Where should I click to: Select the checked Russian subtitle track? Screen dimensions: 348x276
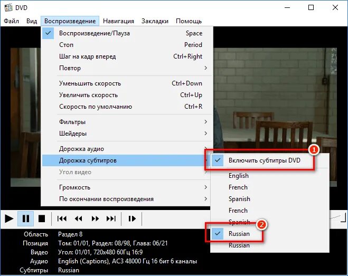[269, 234]
